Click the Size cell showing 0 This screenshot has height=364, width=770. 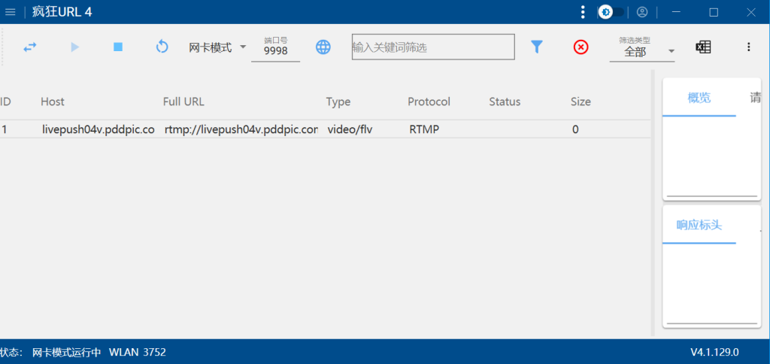pos(575,129)
